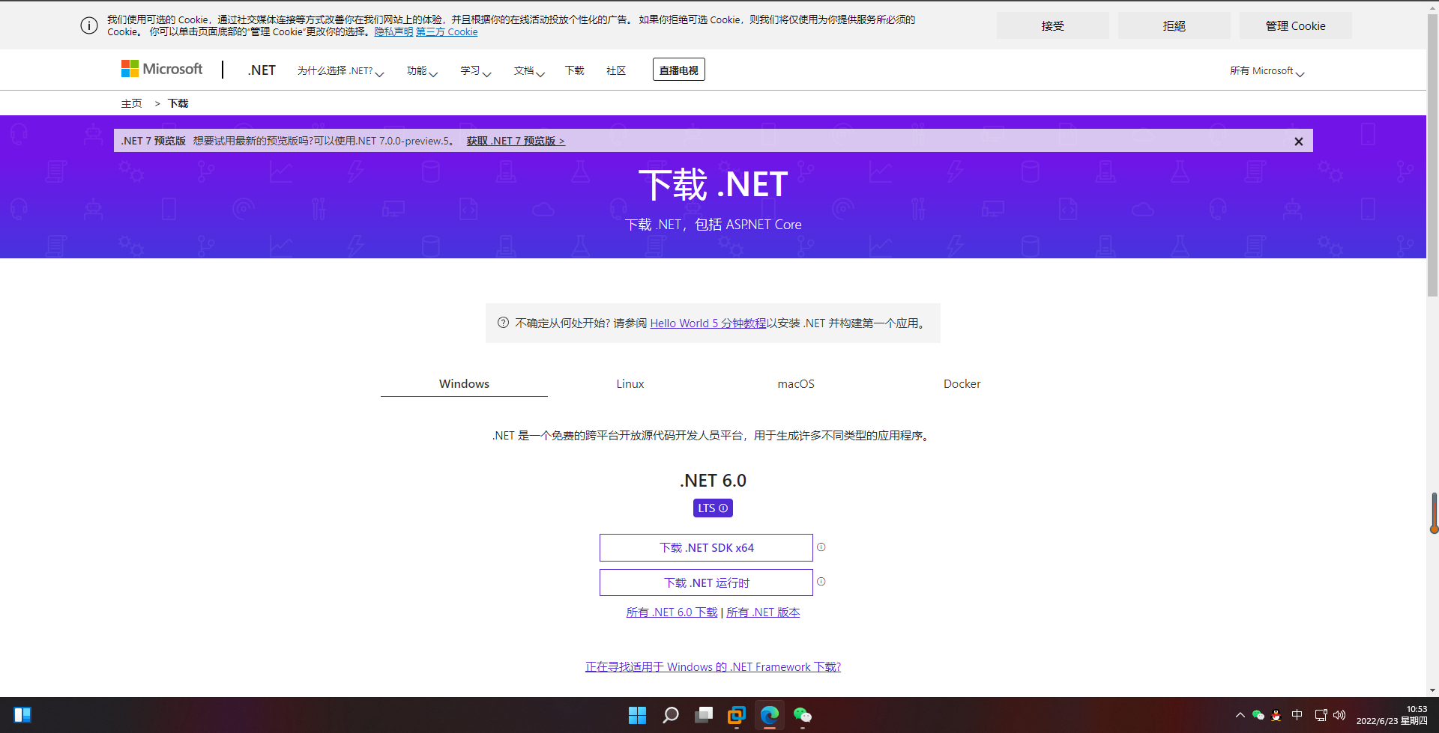Open the VMware icon on taskbar
The height and width of the screenshot is (733, 1439).
[737, 715]
